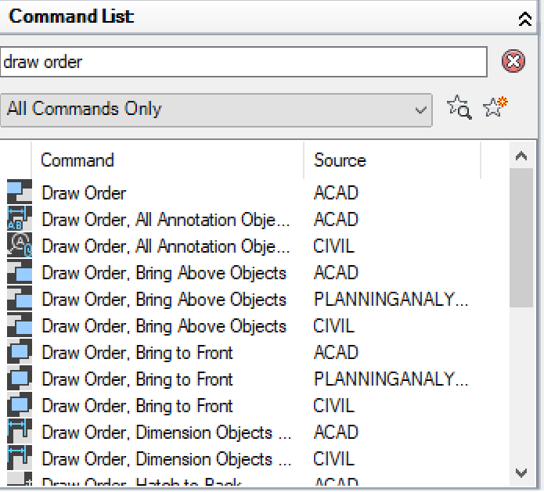544x492 pixels.
Task: Click the ACAD All Annotation Objects icon
Action: (x=19, y=220)
